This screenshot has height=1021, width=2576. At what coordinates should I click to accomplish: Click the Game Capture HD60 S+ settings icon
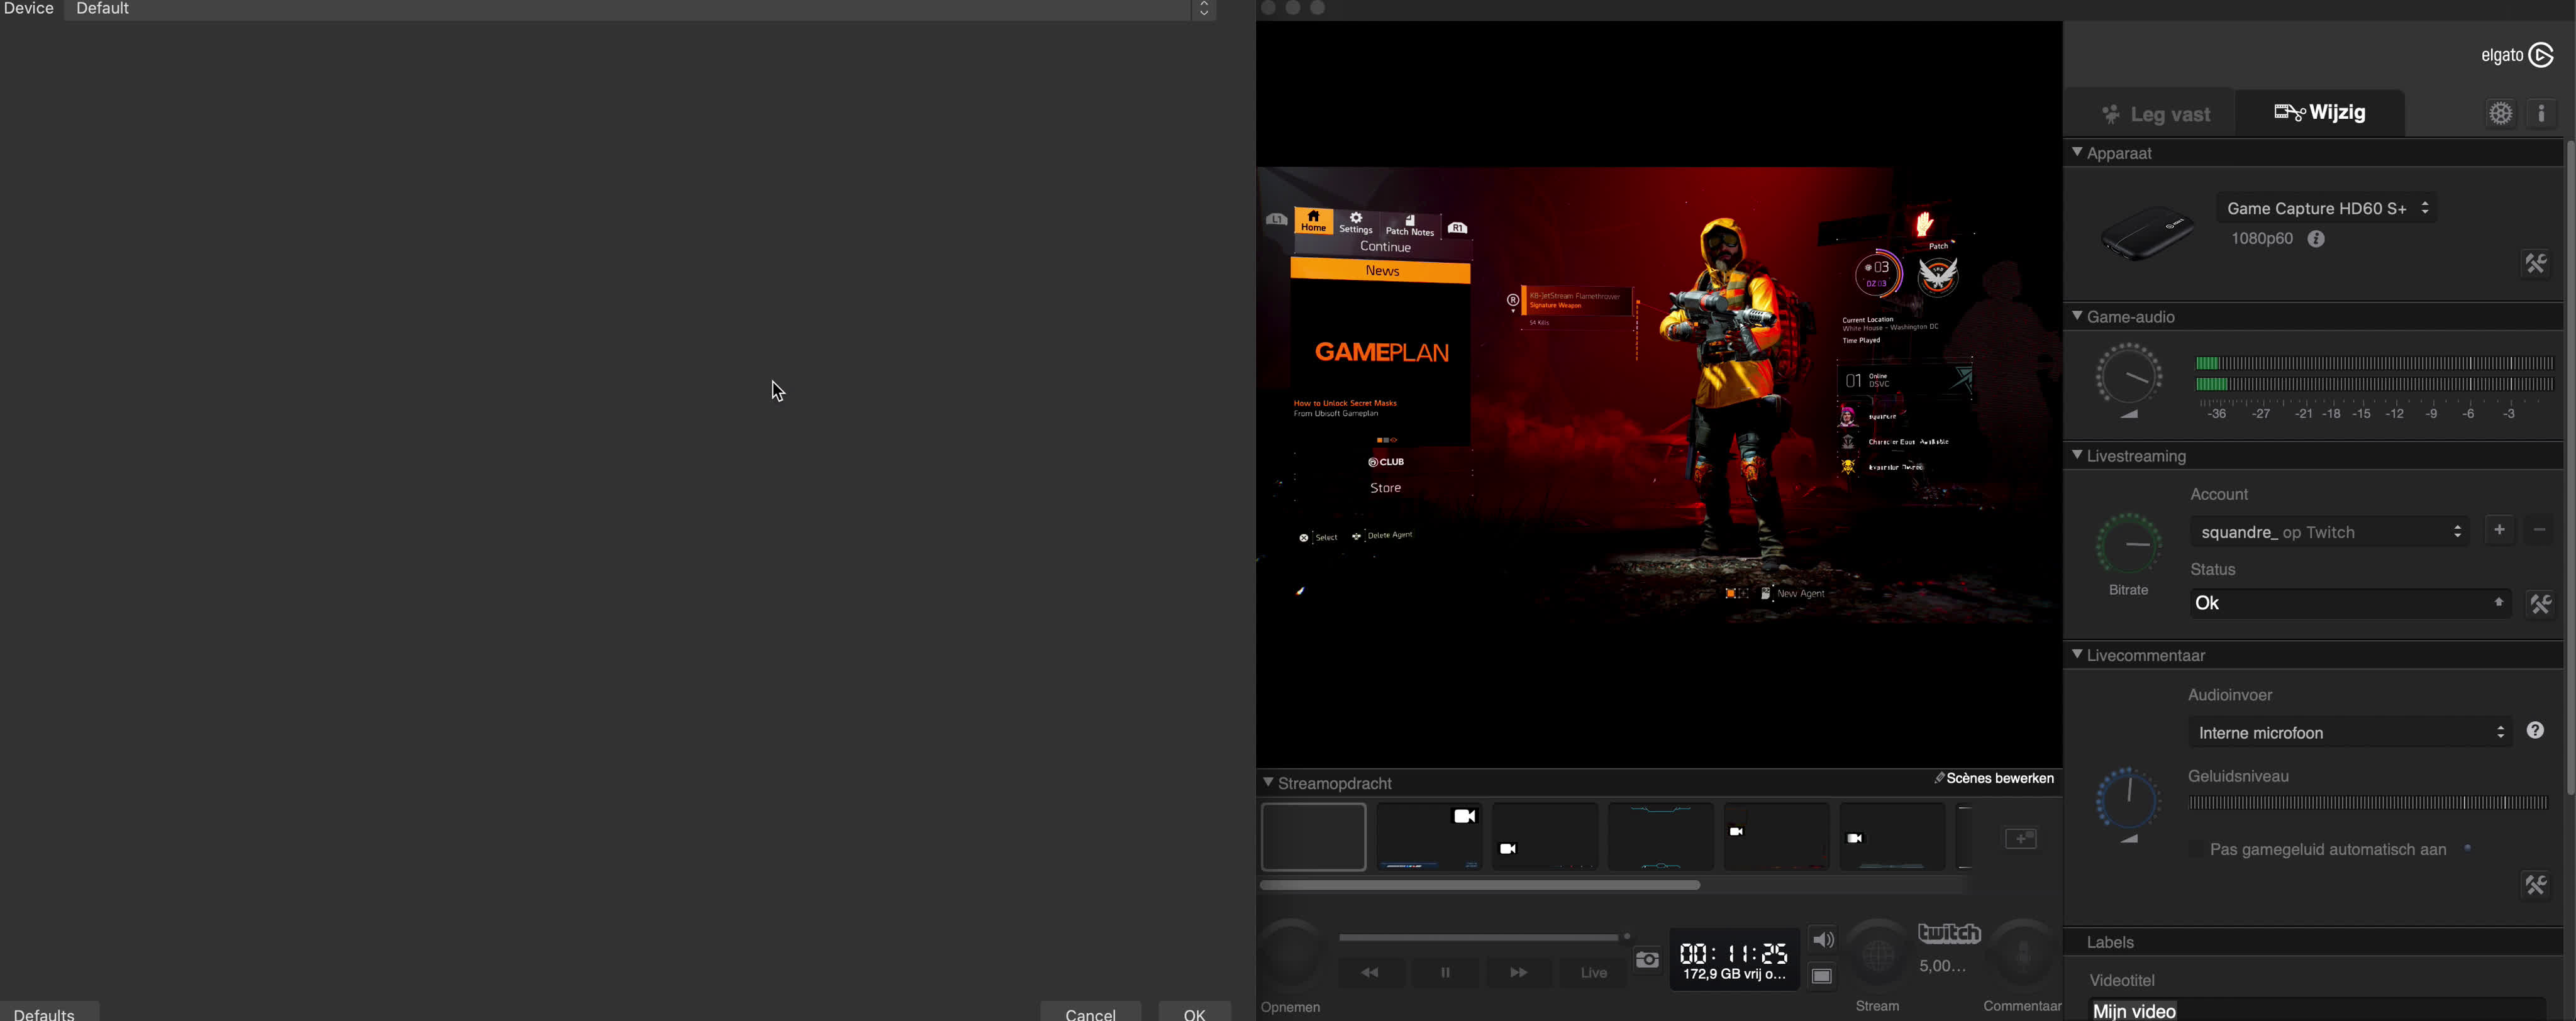2536,263
